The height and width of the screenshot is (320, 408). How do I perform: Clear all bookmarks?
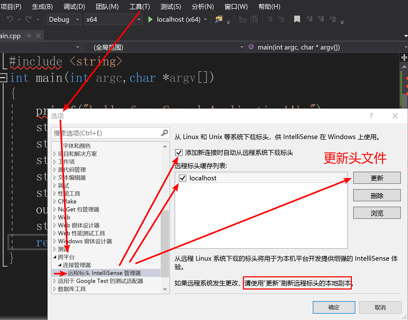(x=332, y=19)
